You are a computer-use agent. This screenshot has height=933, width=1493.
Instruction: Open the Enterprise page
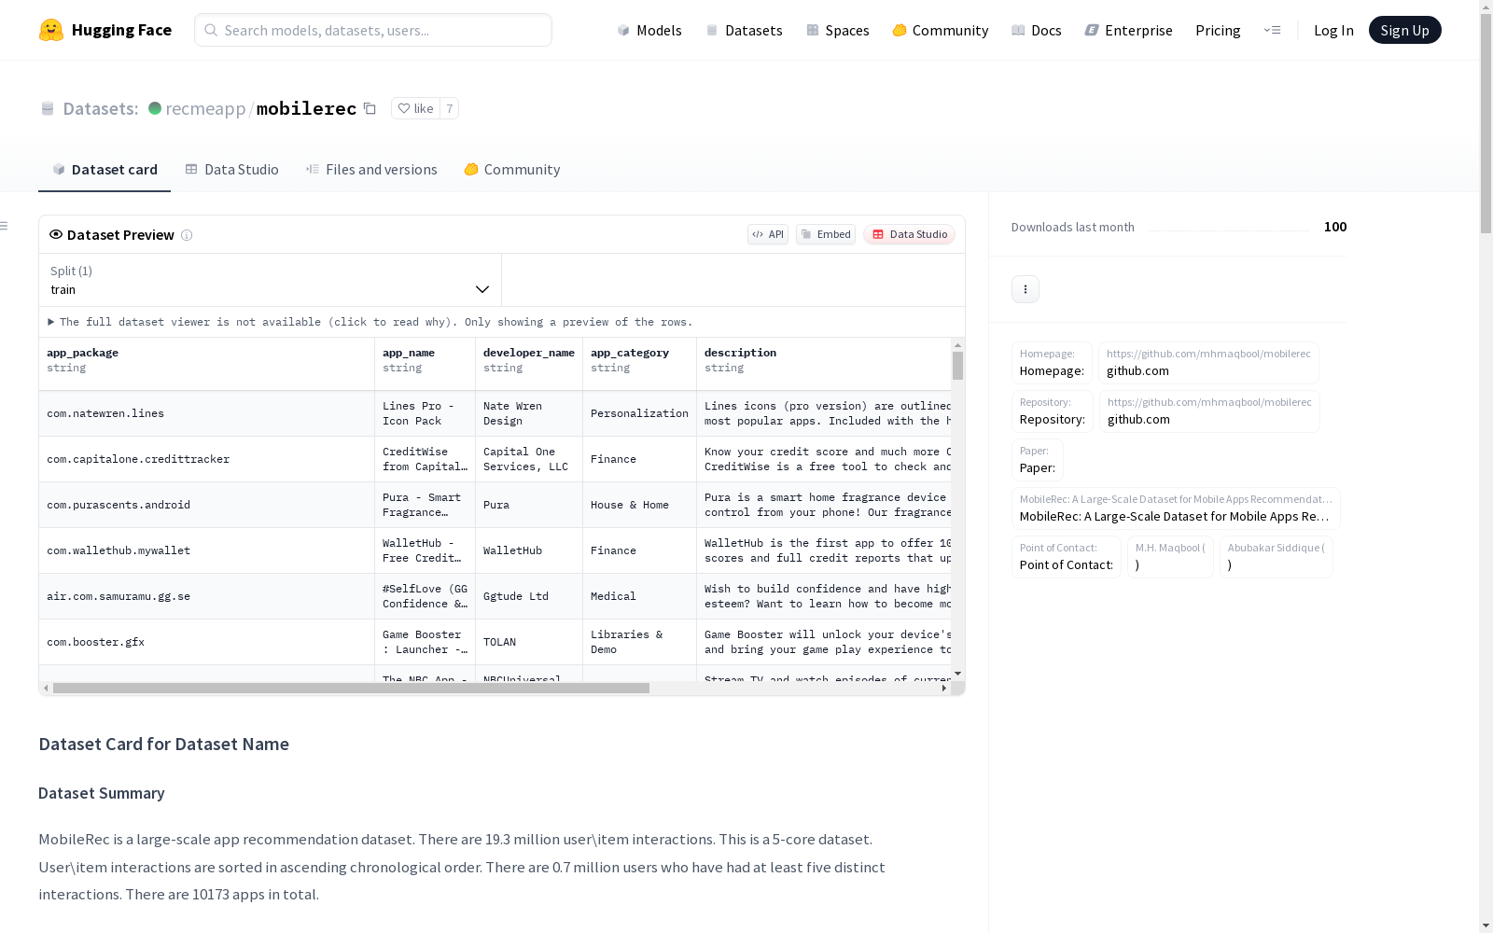click(x=1129, y=30)
